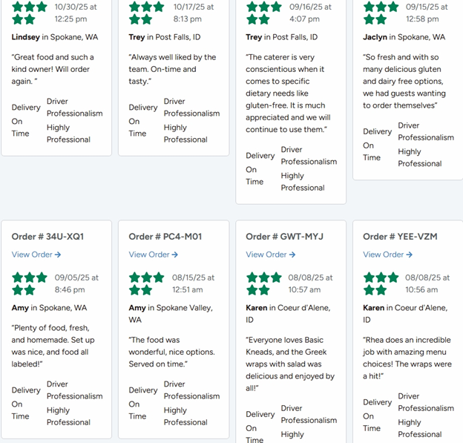Click reviewer name Jaclyn in Spokane, WA
This screenshot has width=463, height=443.
[x=404, y=37]
